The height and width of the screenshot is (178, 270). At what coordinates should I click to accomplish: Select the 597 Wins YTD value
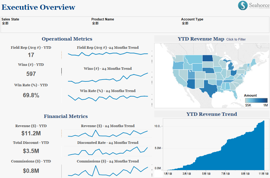(31, 74)
